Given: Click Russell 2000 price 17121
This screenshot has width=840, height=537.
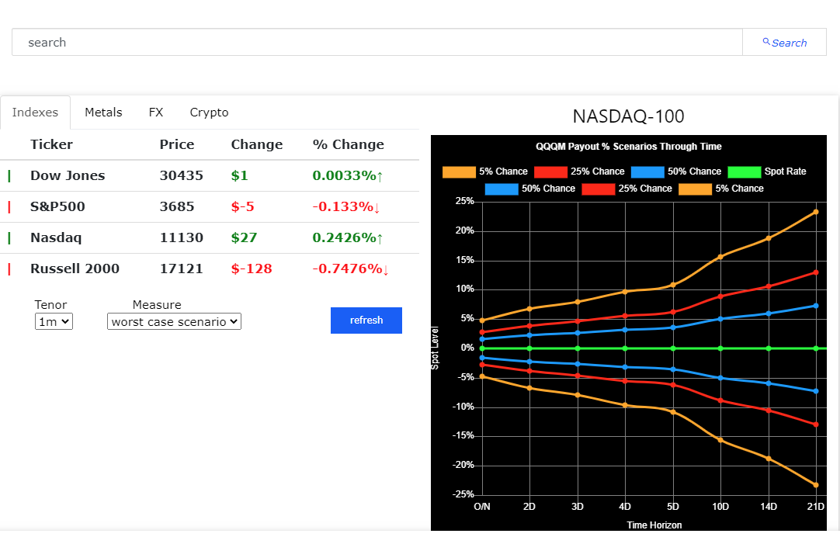Looking at the screenshot, I should point(182,268).
